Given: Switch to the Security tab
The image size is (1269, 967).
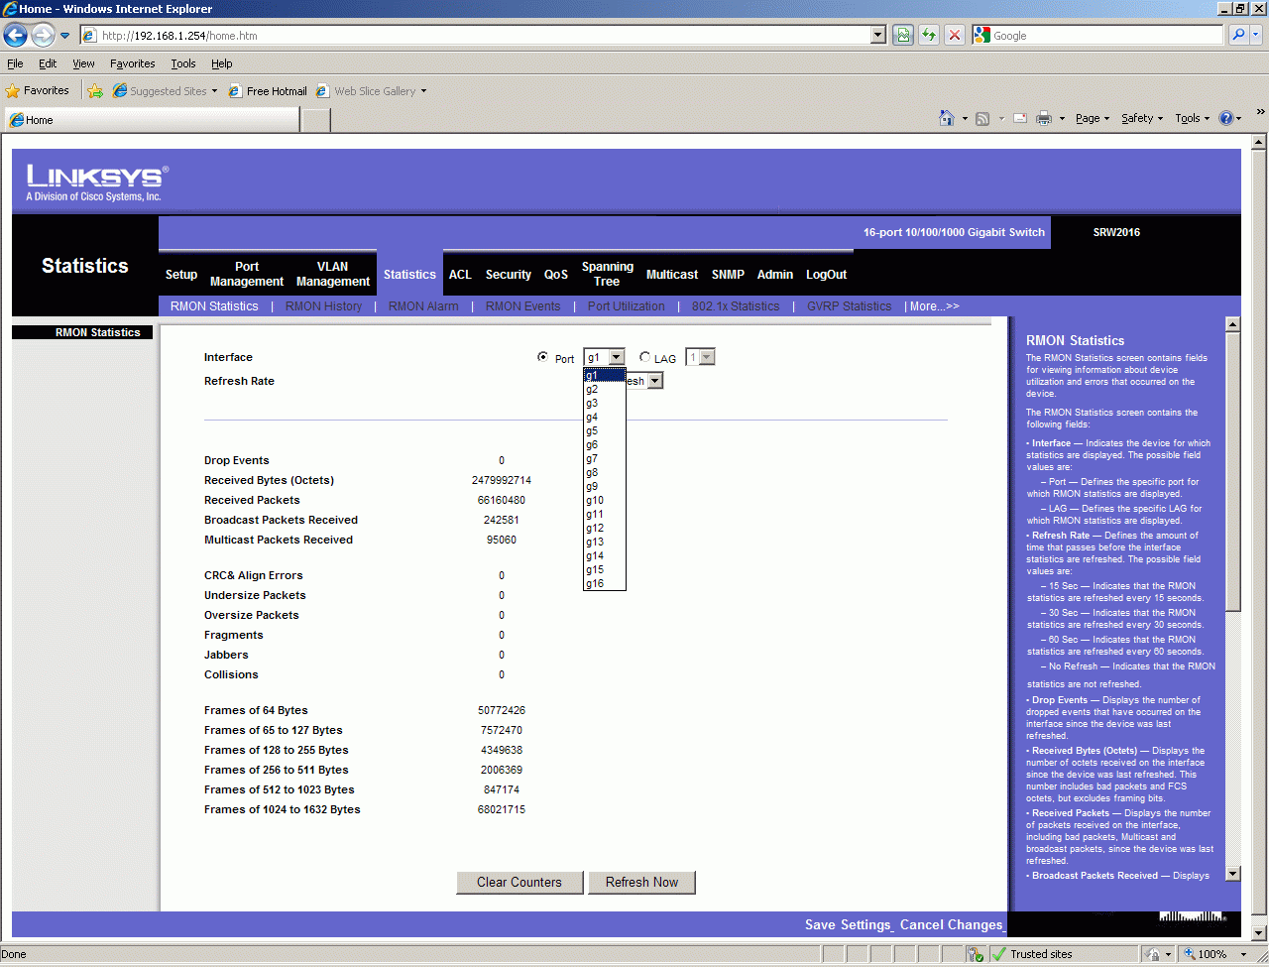Looking at the screenshot, I should pyautogui.click(x=509, y=275).
